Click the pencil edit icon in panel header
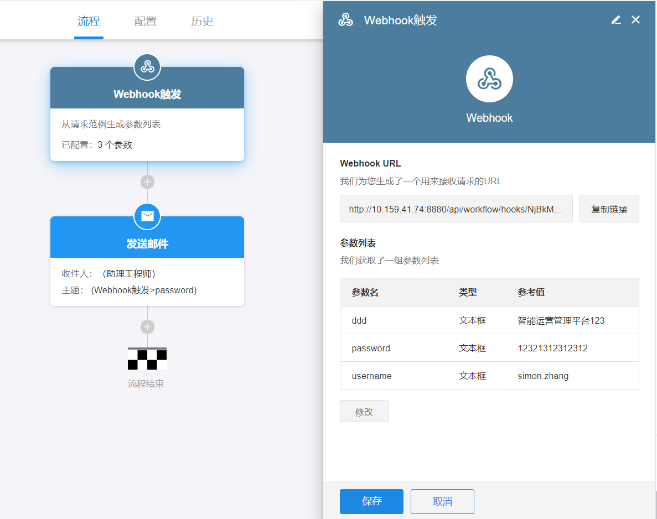This screenshot has width=657, height=519. (616, 20)
